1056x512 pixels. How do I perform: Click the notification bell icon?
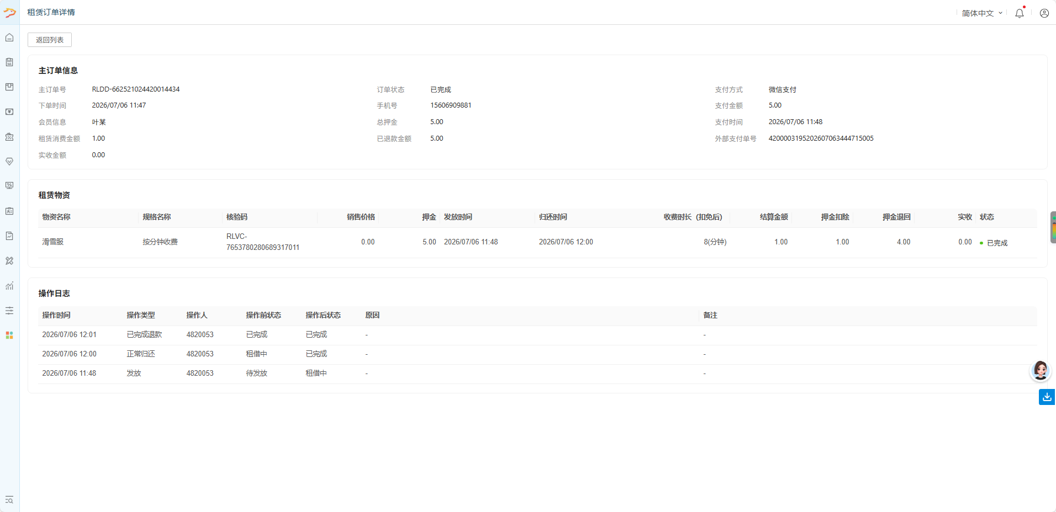(1020, 13)
